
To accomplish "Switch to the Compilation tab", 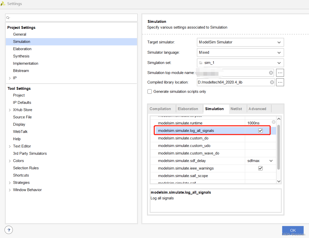I will point(160,109).
